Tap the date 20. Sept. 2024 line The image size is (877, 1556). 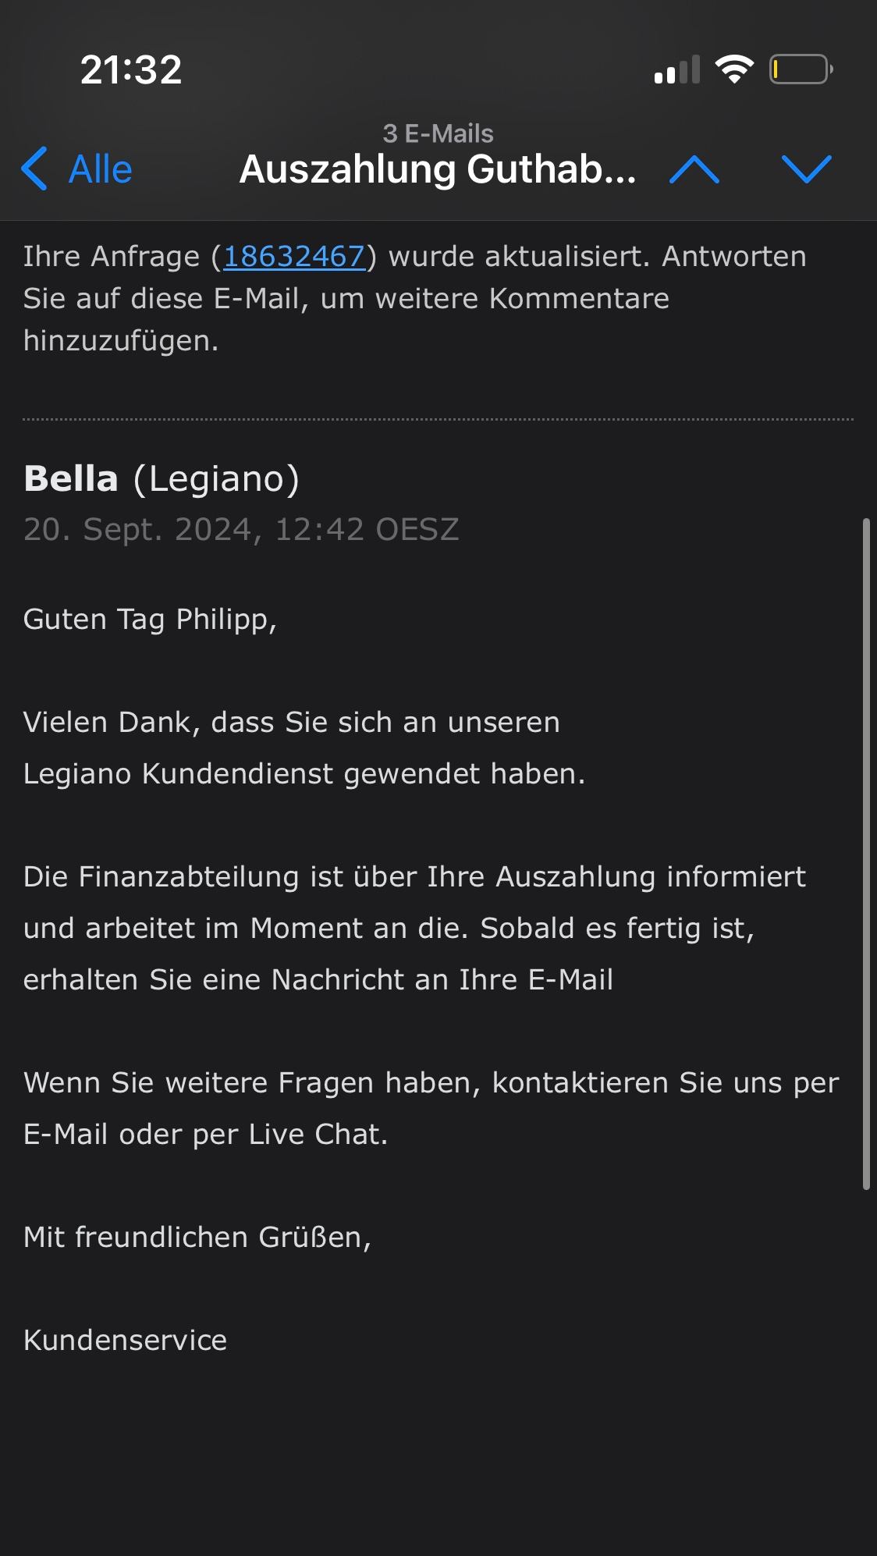coord(241,529)
